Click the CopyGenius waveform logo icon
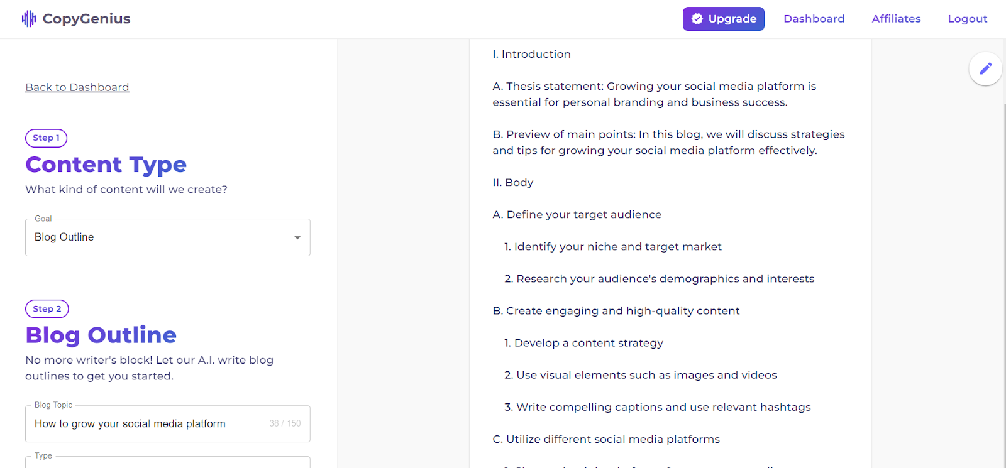This screenshot has width=1006, height=468. [29, 19]
